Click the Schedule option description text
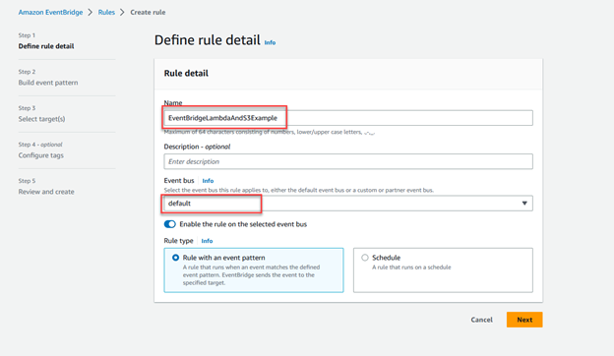Viewport: 614px width, 356px height. (x=411, y=267)
